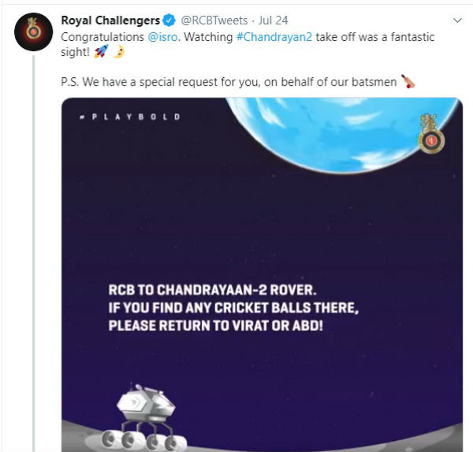
Task: Click the #PLAYBOLD text on the image
Action: 129,117
